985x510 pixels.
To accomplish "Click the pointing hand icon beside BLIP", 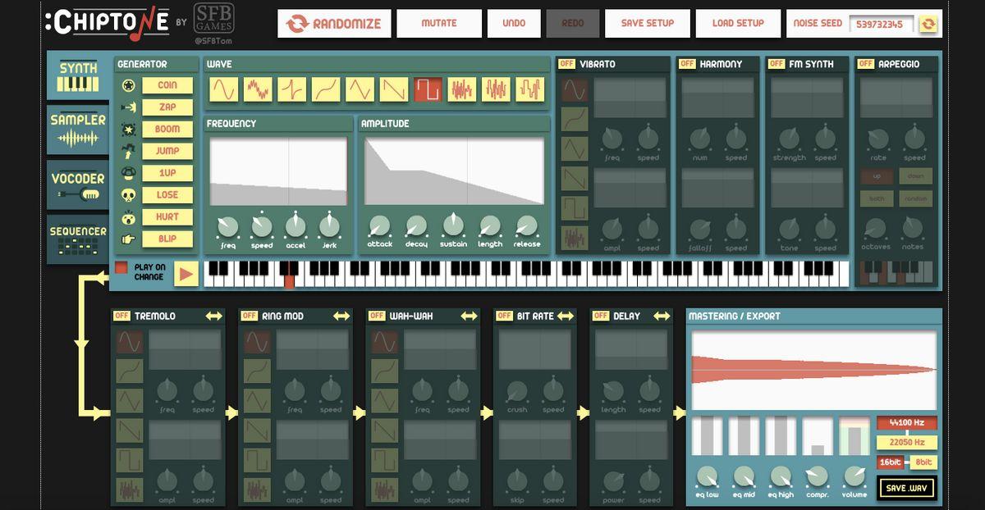I will (x=128, y=239).
